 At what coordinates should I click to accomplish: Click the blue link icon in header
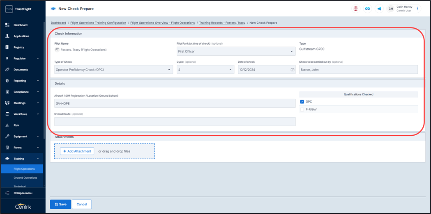[x=367, y=9]
